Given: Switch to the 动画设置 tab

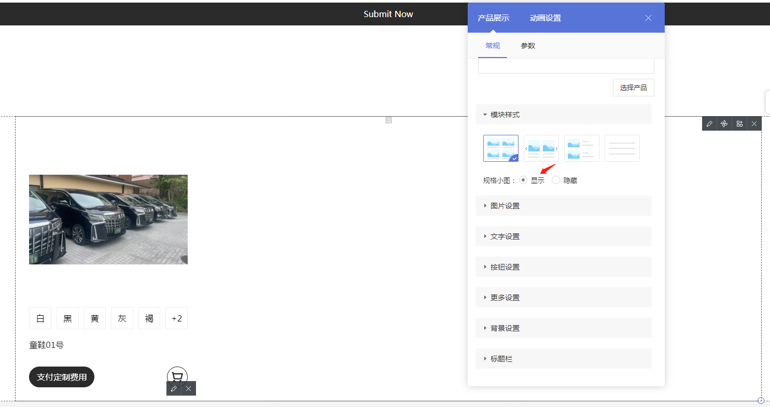Looking at the screenshot, I should pos(545,18).
